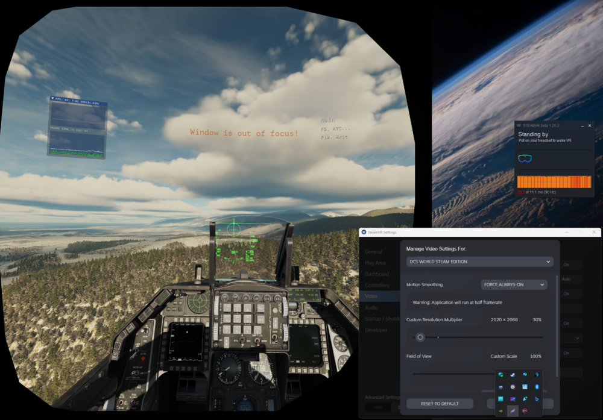Click the SteamVR 'VR' tray icon
The image size is (603, 420).
click(x=500, y=387)
